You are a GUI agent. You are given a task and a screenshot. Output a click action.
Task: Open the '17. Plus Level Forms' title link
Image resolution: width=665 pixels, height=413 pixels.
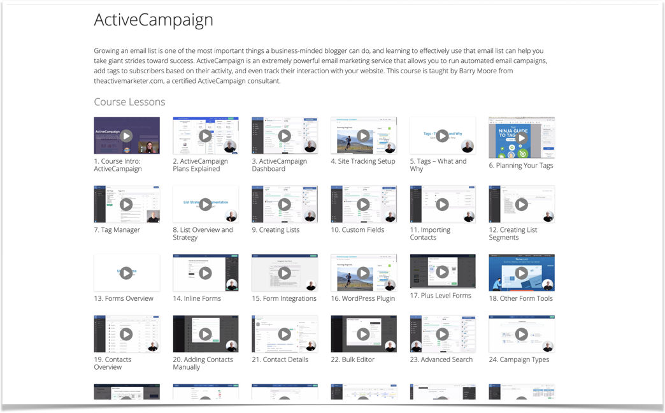[x=441, y=296]
